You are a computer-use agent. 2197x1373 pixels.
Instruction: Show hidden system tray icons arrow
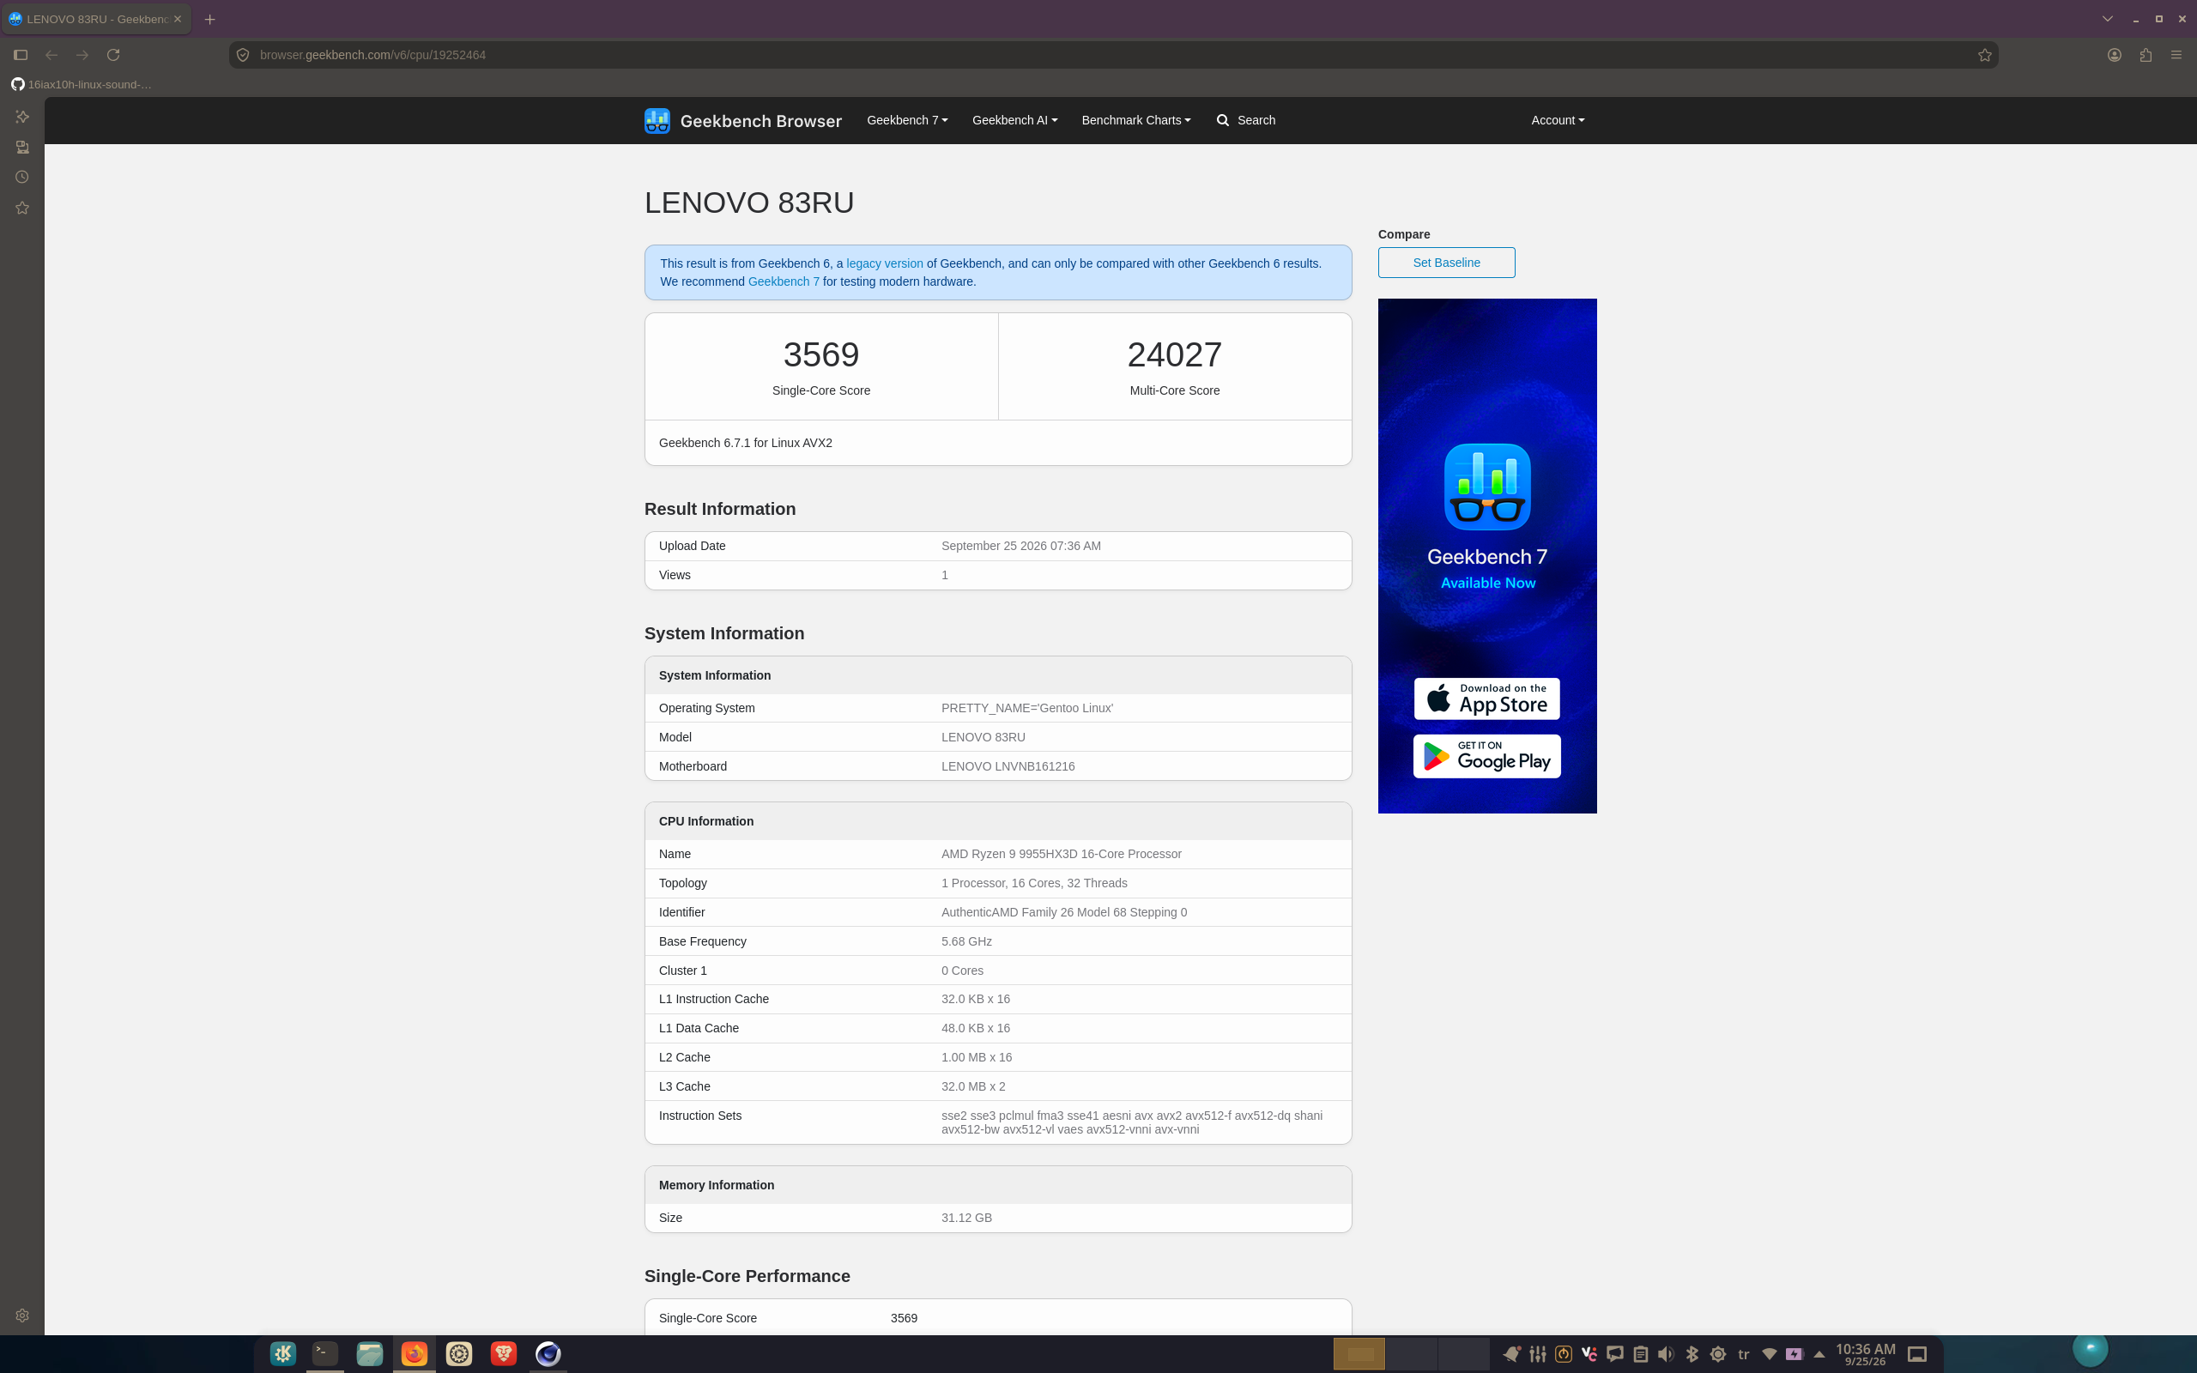tap(1819, 1354)
